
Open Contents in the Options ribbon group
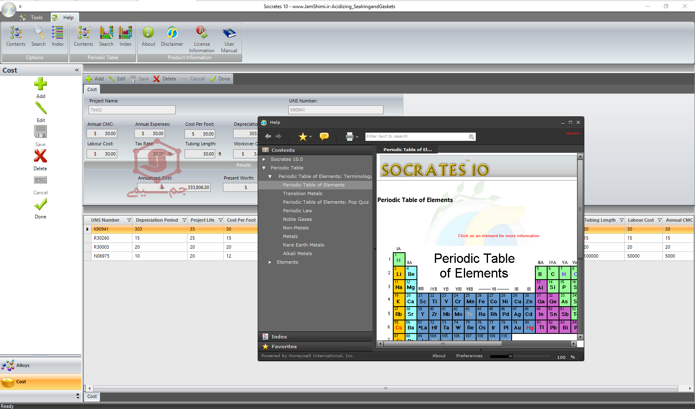click(16, 36)
